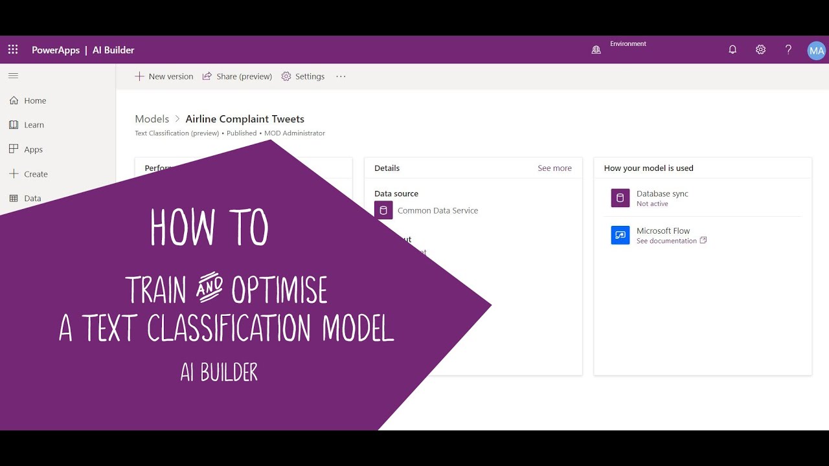Viewport: 829px width, 466px height.
Task: Go to Data in navigation
Action: tap(32, 198)
